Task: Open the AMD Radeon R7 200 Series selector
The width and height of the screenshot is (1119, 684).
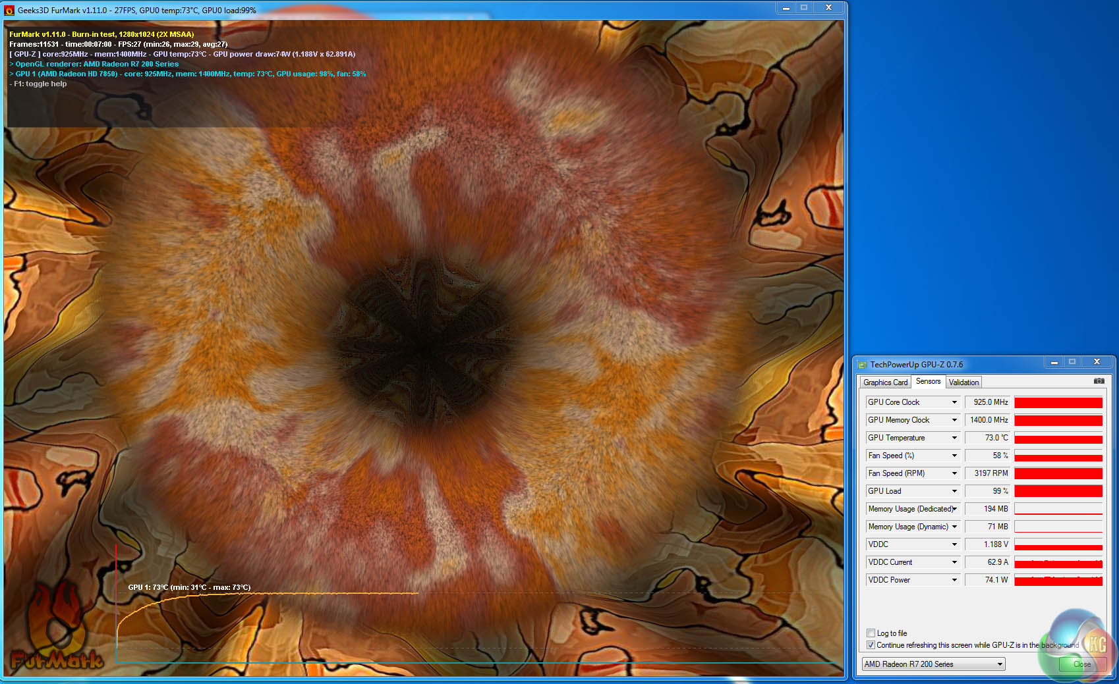Action: pos(933,664)
